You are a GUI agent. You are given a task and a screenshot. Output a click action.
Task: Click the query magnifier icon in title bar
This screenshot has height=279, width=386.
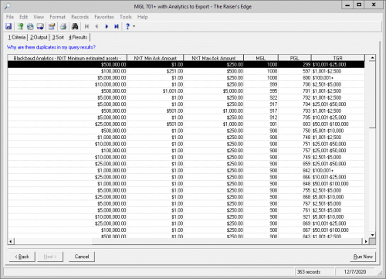point(8,6)
